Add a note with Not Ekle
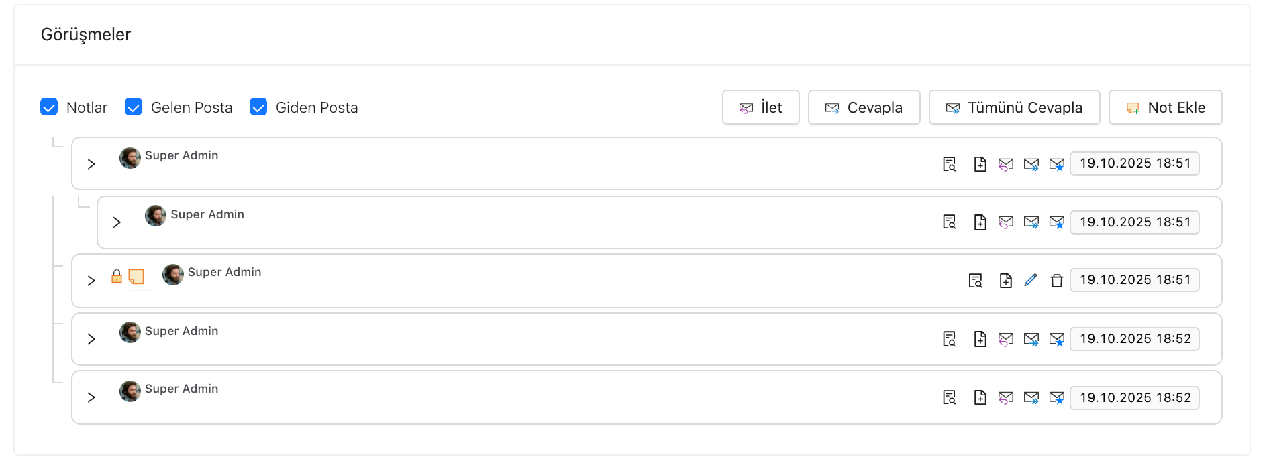 point(1165,107)
